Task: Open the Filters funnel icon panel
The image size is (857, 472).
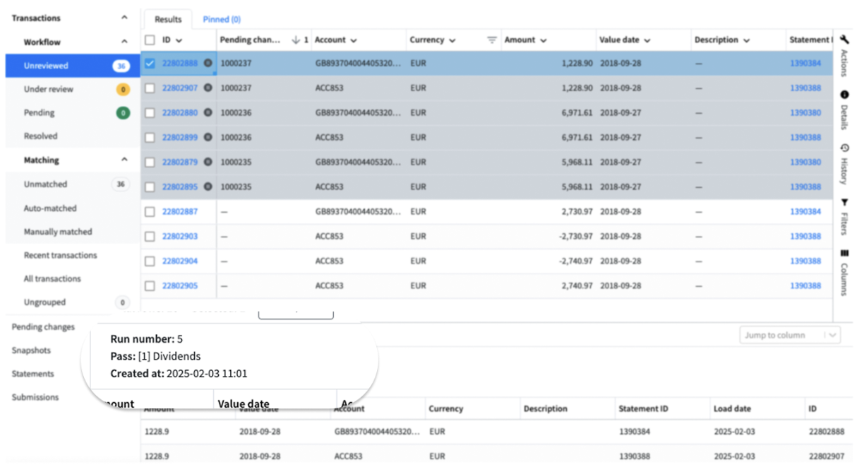Action: click(x=844, y=203)
